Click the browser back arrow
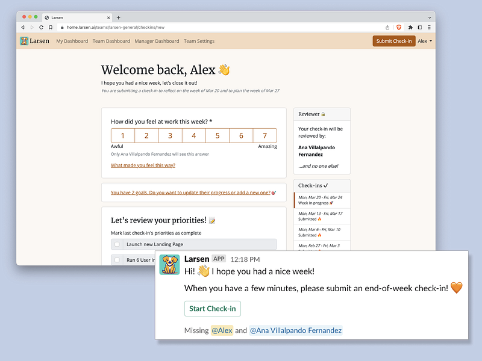 [x=23, y=27]
